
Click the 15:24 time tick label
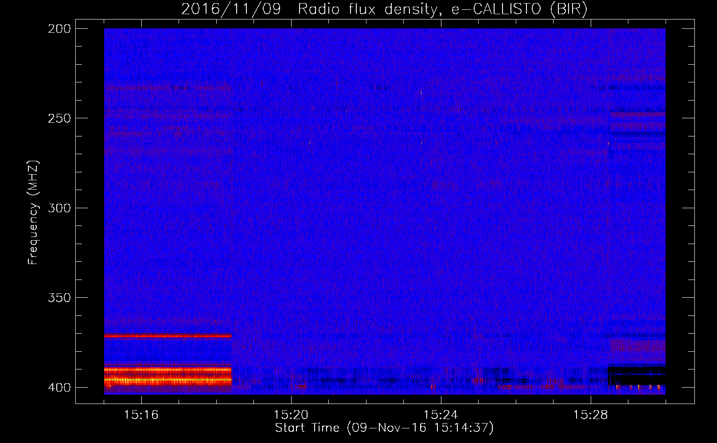point(440,415)
